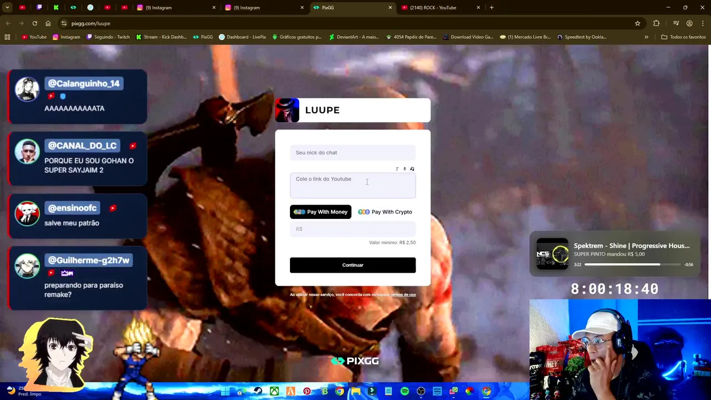Click @Calanguinho_14 chat username
This screenshot has width=711, height=400.
(x=83, y=83)
